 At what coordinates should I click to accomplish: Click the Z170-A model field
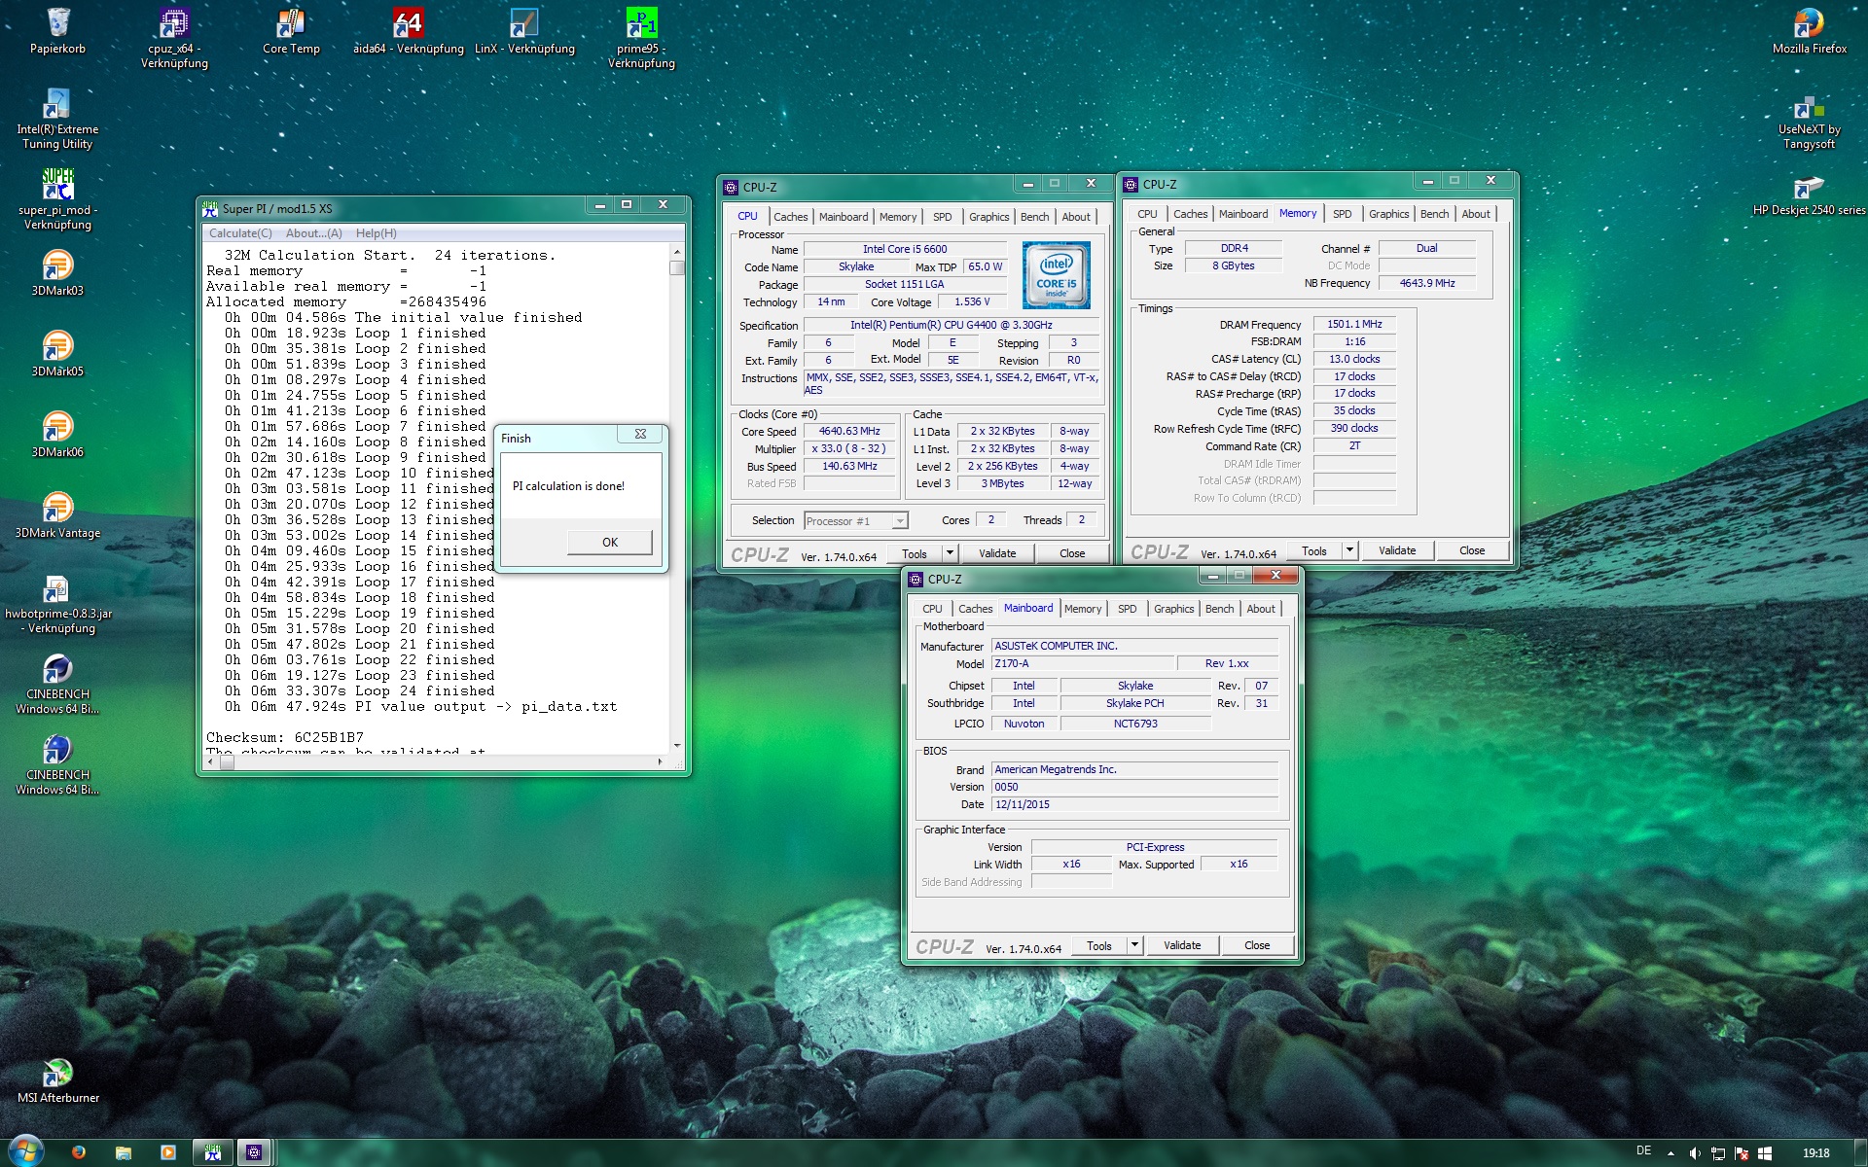click(x=1082, y=663)
